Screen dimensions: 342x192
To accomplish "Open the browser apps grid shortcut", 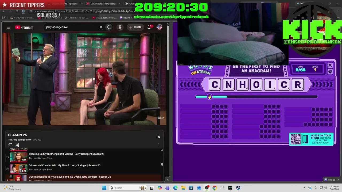I will click(x=3, y=18).
